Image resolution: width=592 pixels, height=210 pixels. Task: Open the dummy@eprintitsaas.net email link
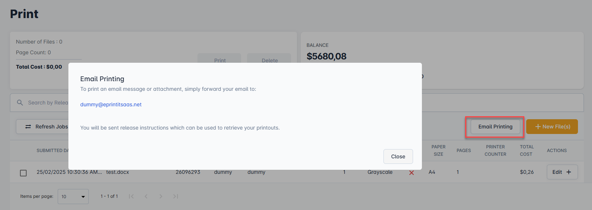111,104
